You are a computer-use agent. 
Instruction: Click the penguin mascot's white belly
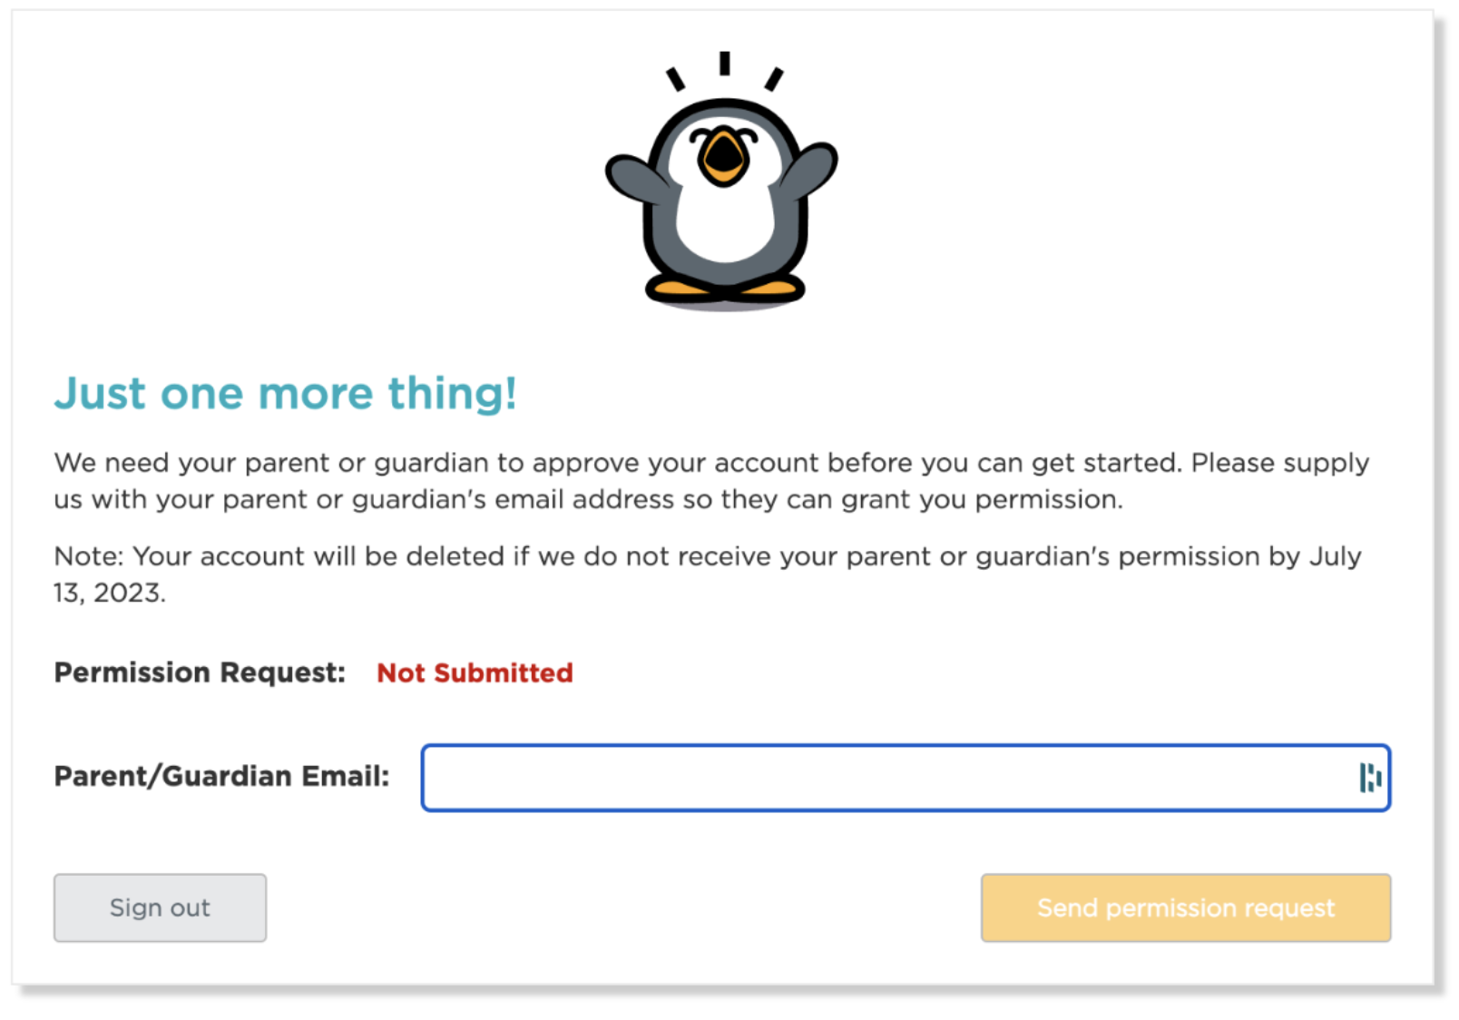click(x=725, y=218)
